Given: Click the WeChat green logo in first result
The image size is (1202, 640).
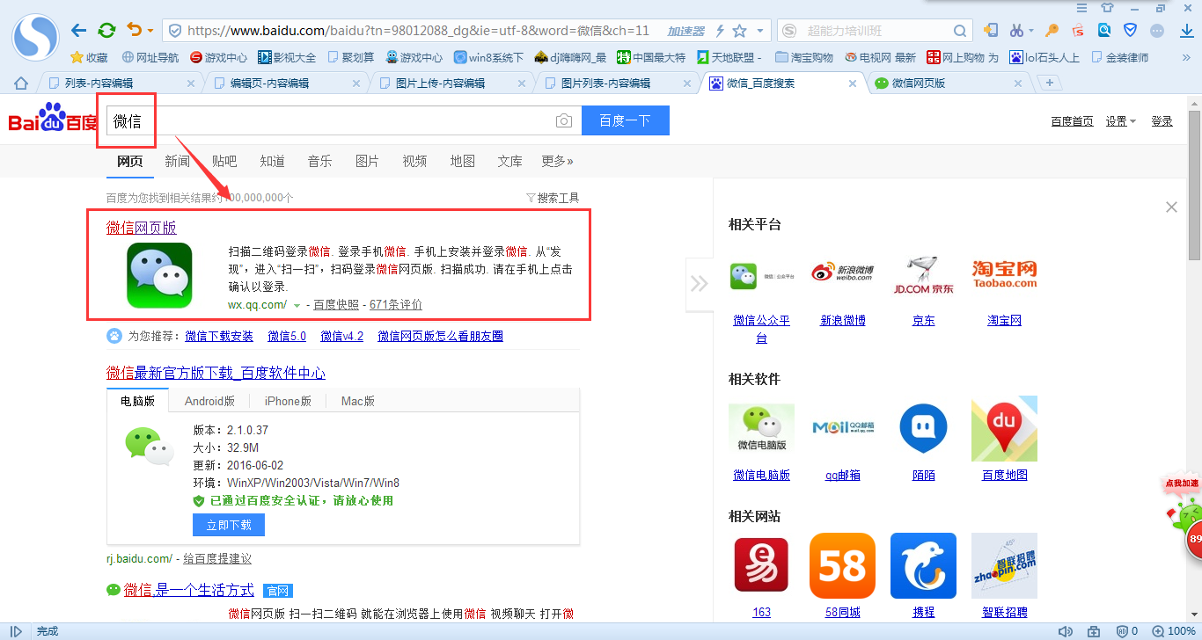Looking at the screenshot, I should (x=159, y=275).
